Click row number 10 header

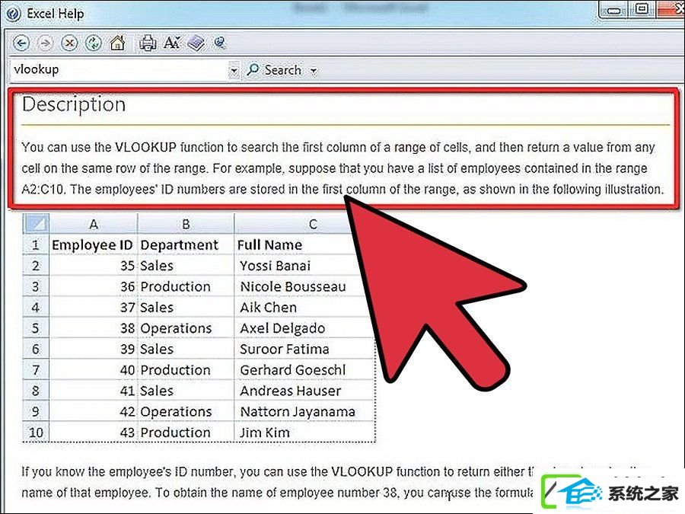36,433
